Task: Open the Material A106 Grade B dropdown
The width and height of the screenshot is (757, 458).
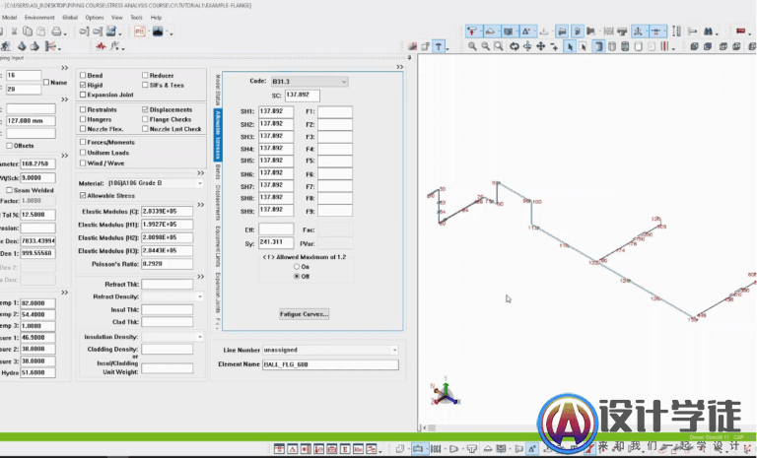Action: [201, 183]
